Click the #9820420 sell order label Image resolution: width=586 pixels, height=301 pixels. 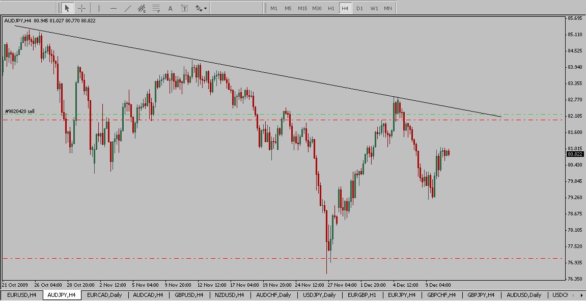click(20, 111)
